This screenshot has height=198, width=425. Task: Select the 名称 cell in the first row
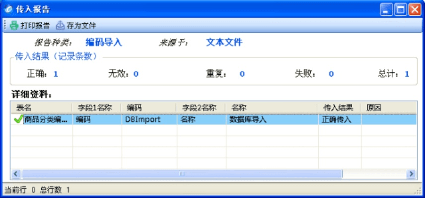point(202,119)
